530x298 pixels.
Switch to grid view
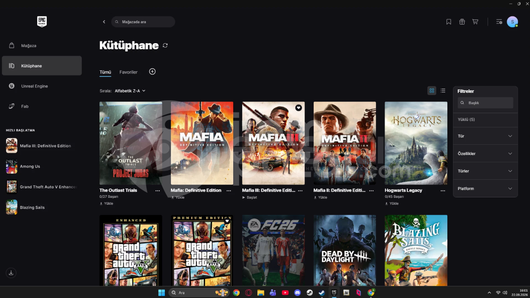(432, 91)
